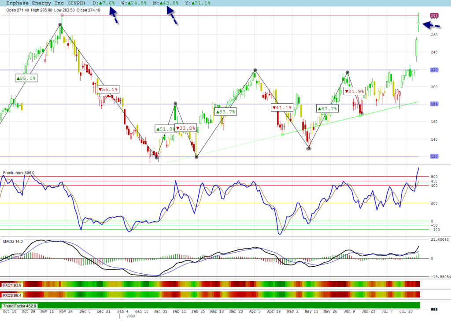Click the April swing high pivot at 220

pyautogui.click(x=255, y=70)
